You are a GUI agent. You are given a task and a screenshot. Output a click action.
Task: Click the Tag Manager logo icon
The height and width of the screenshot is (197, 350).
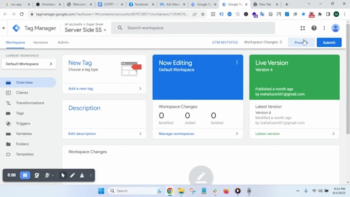click(x=16, y=28)
